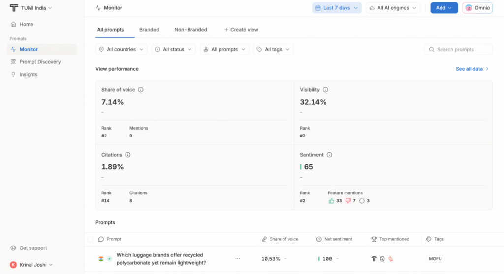
Task: Click the Monitor pulse icon in sidebar
Action: click(13, 49)
